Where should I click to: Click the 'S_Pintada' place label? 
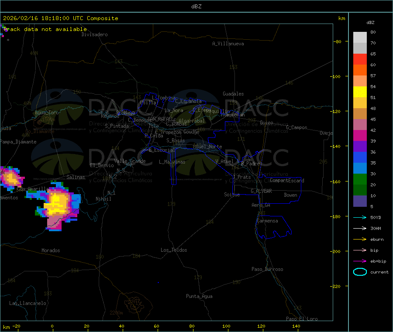[117, 126]
